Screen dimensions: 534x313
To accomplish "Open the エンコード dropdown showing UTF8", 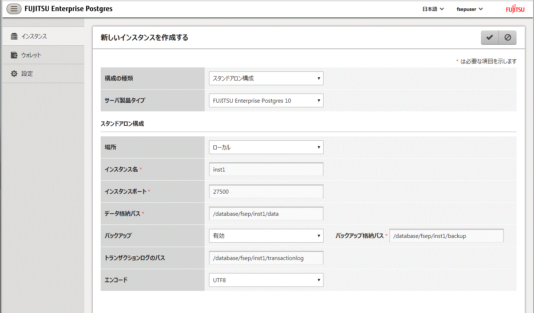I will (x=266, y=280).
